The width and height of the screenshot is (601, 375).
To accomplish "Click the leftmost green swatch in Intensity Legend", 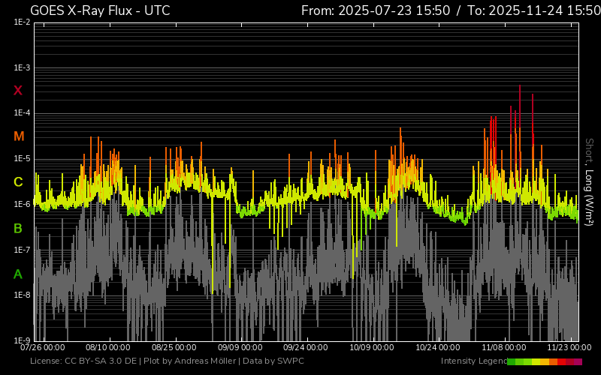I will [511, 361].
